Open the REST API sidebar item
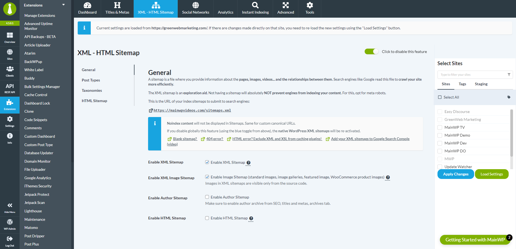This screenshot has width=516, height=249. click(x=10, y=88)
